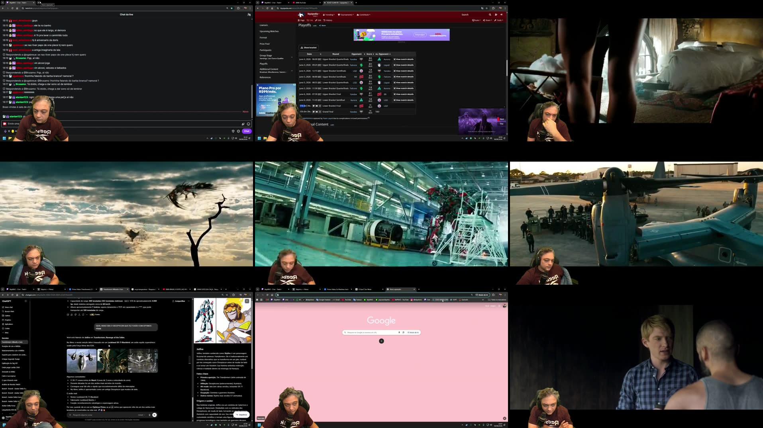
Task: Click the Liquipedia search magnifier icon
Action: (490, 15)
